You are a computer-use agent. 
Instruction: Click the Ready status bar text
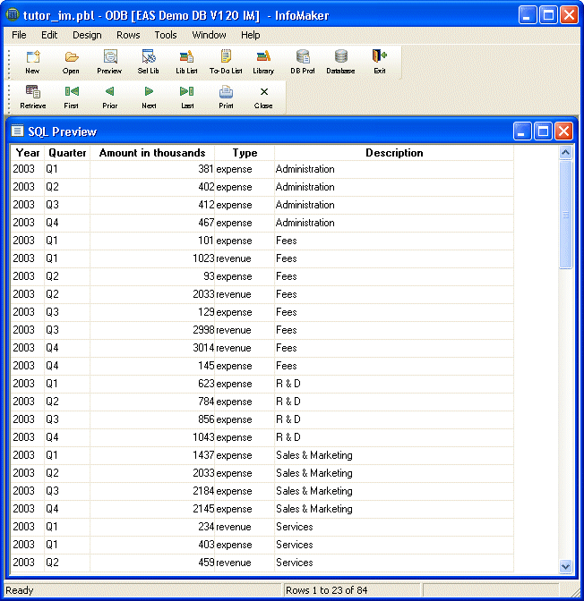20,590
